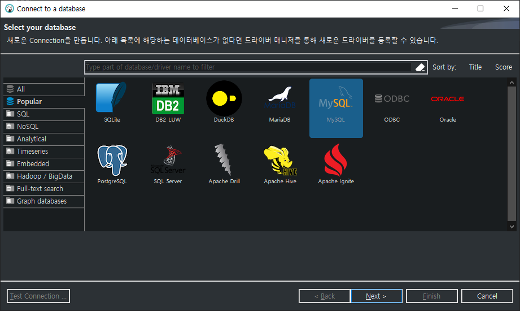520x311 pixels.
Task: Go back with the Back button
Action: [x=324, y=296]
